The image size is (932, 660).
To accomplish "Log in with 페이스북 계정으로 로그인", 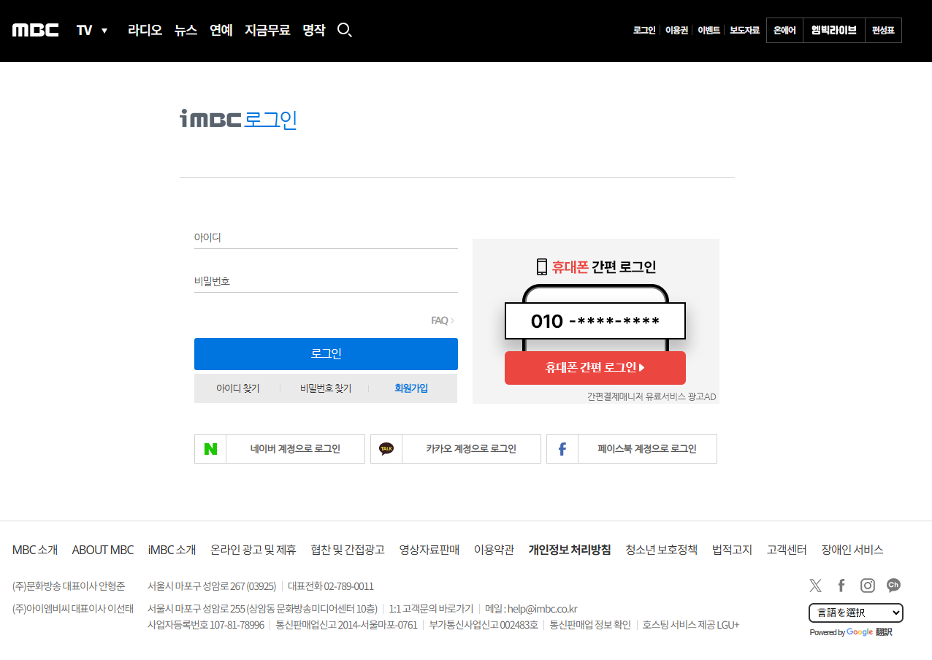I will click(x=632, y=449).
